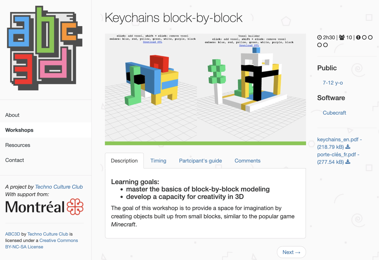The height and width of the screenshot is (260, 379).
Task: Select Contact in the sidebar
Action: click(x=15, y=160)
